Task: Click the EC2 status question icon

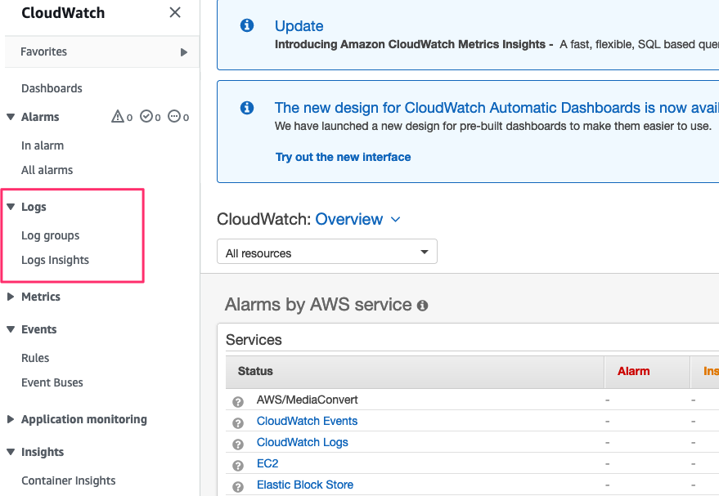Action: [x=238, y=465]
